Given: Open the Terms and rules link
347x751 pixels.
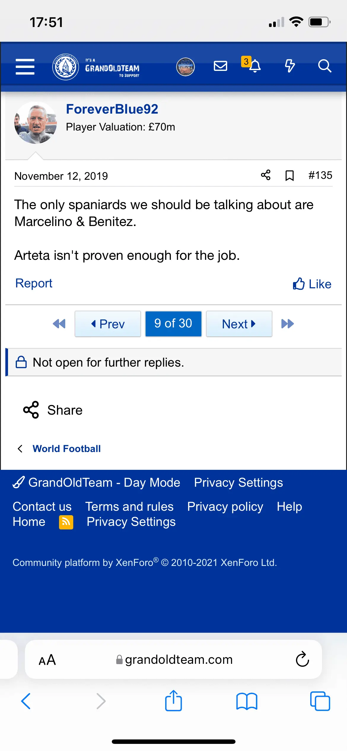Looking at the screenshot, I should (x=129, y=507).
